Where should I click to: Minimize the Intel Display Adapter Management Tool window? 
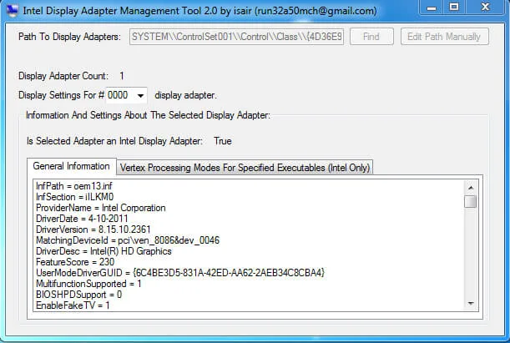[x=432, y=8]
